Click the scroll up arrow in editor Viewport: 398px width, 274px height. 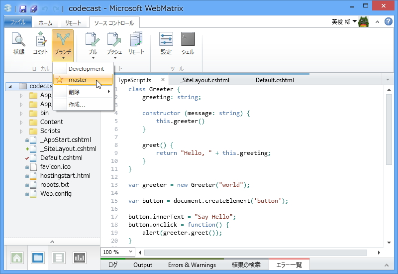(389, 90)
